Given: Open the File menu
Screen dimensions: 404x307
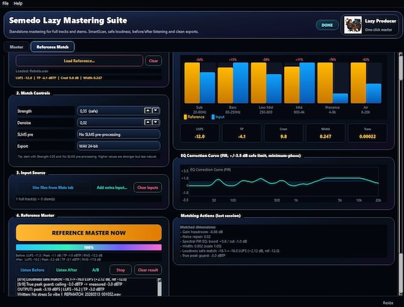Looking at the screenshot, I should click(x=5, y=3).
